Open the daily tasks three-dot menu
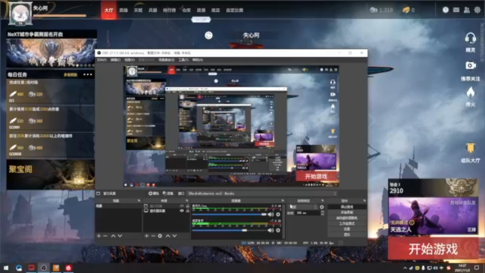The width and height of the screenshot is (485, 273). (87, 75)
